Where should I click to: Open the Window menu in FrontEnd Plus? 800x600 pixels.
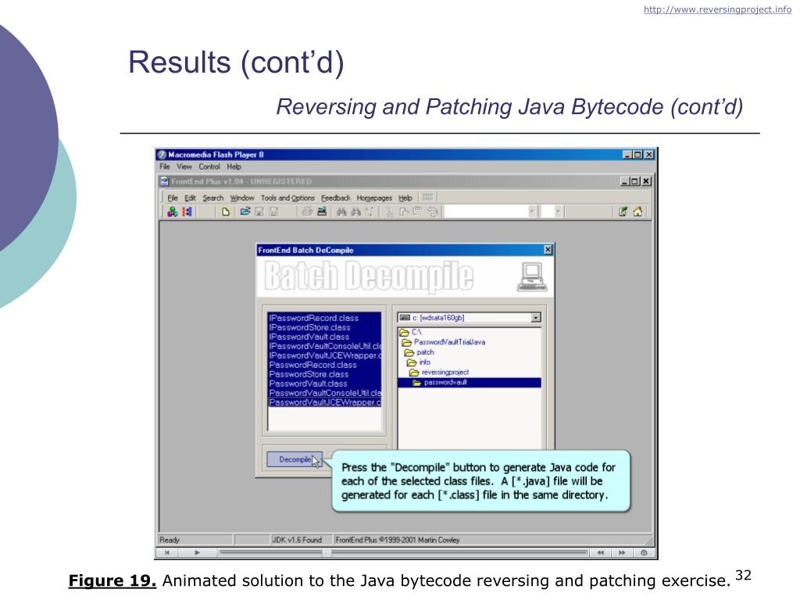pos(242,198)
